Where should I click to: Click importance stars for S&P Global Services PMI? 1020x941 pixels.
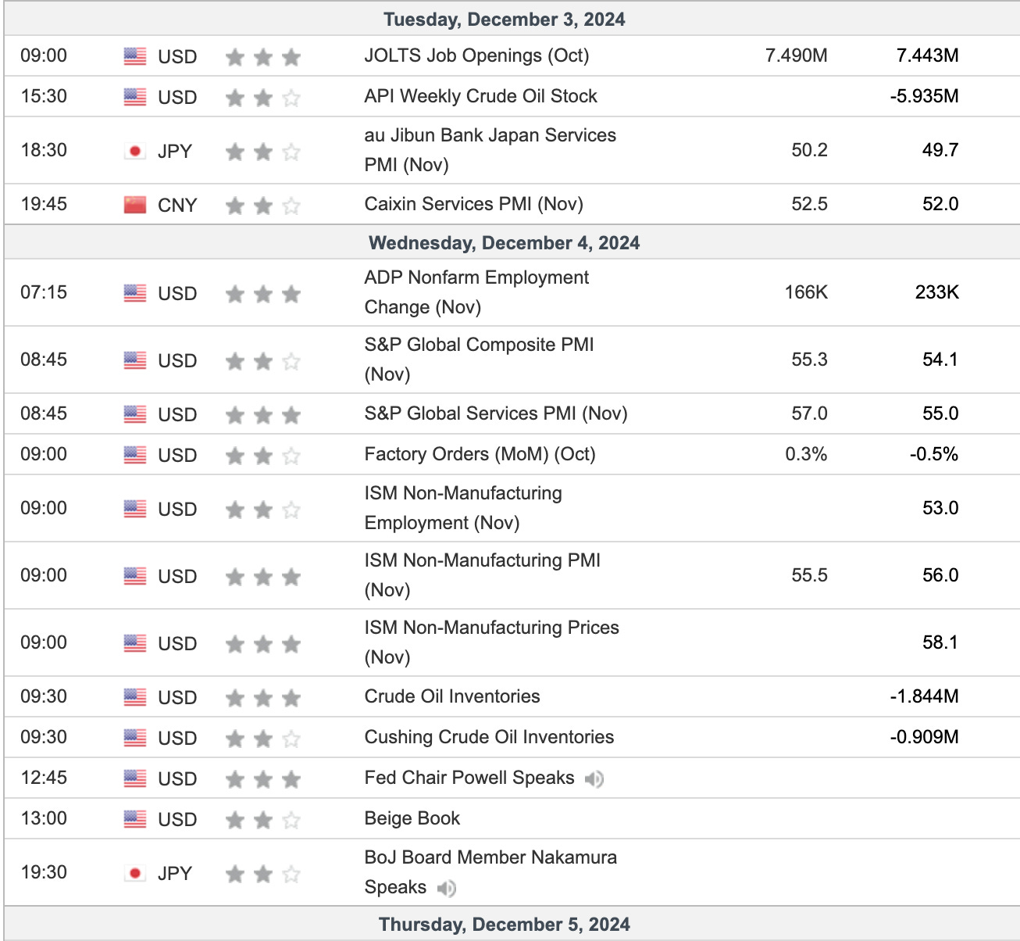click(263, 415)
